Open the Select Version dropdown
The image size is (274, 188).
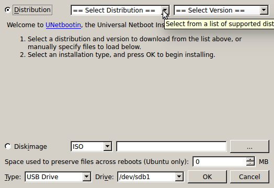[x=221, y=10]
